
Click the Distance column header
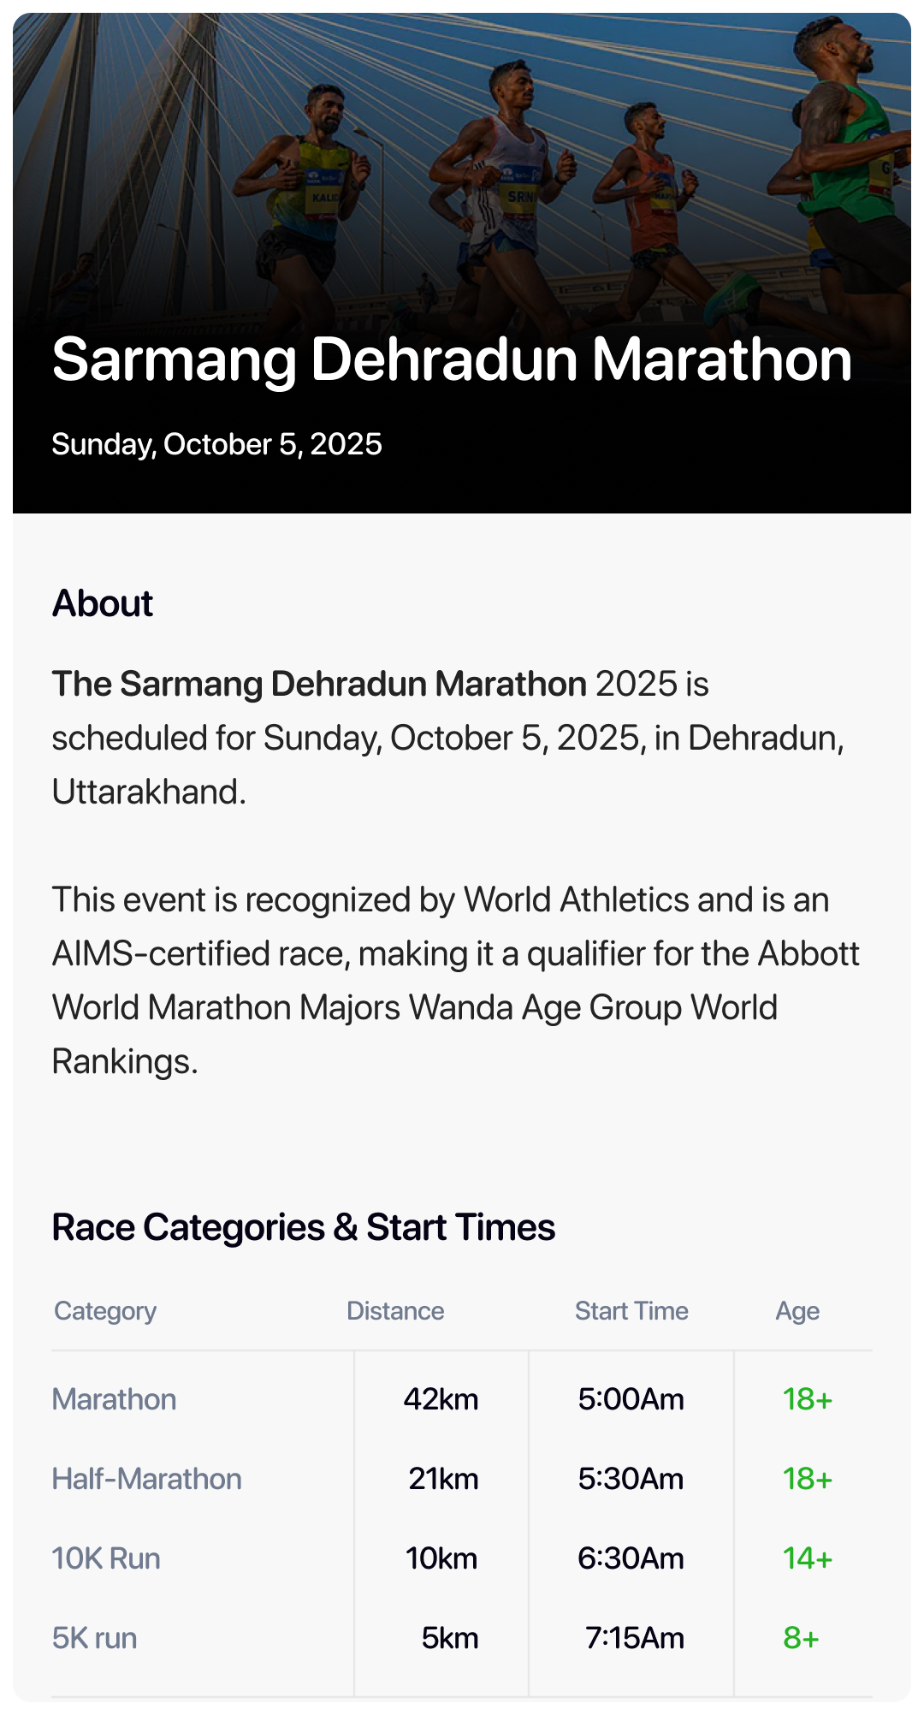click(x=395, y=1311)
